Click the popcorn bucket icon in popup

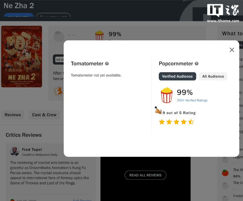pyautogui.click(x=166, y=95)
